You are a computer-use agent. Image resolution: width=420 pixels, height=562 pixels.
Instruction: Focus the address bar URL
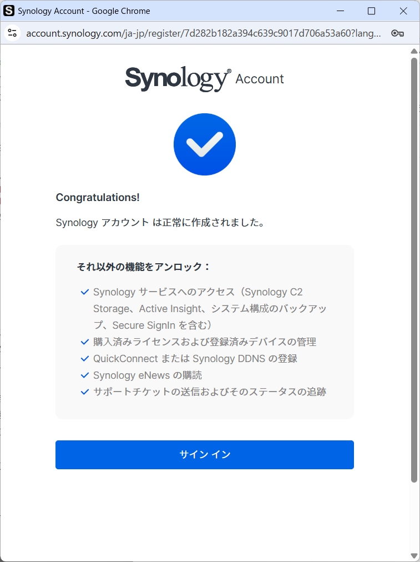[x=203, y=33]
